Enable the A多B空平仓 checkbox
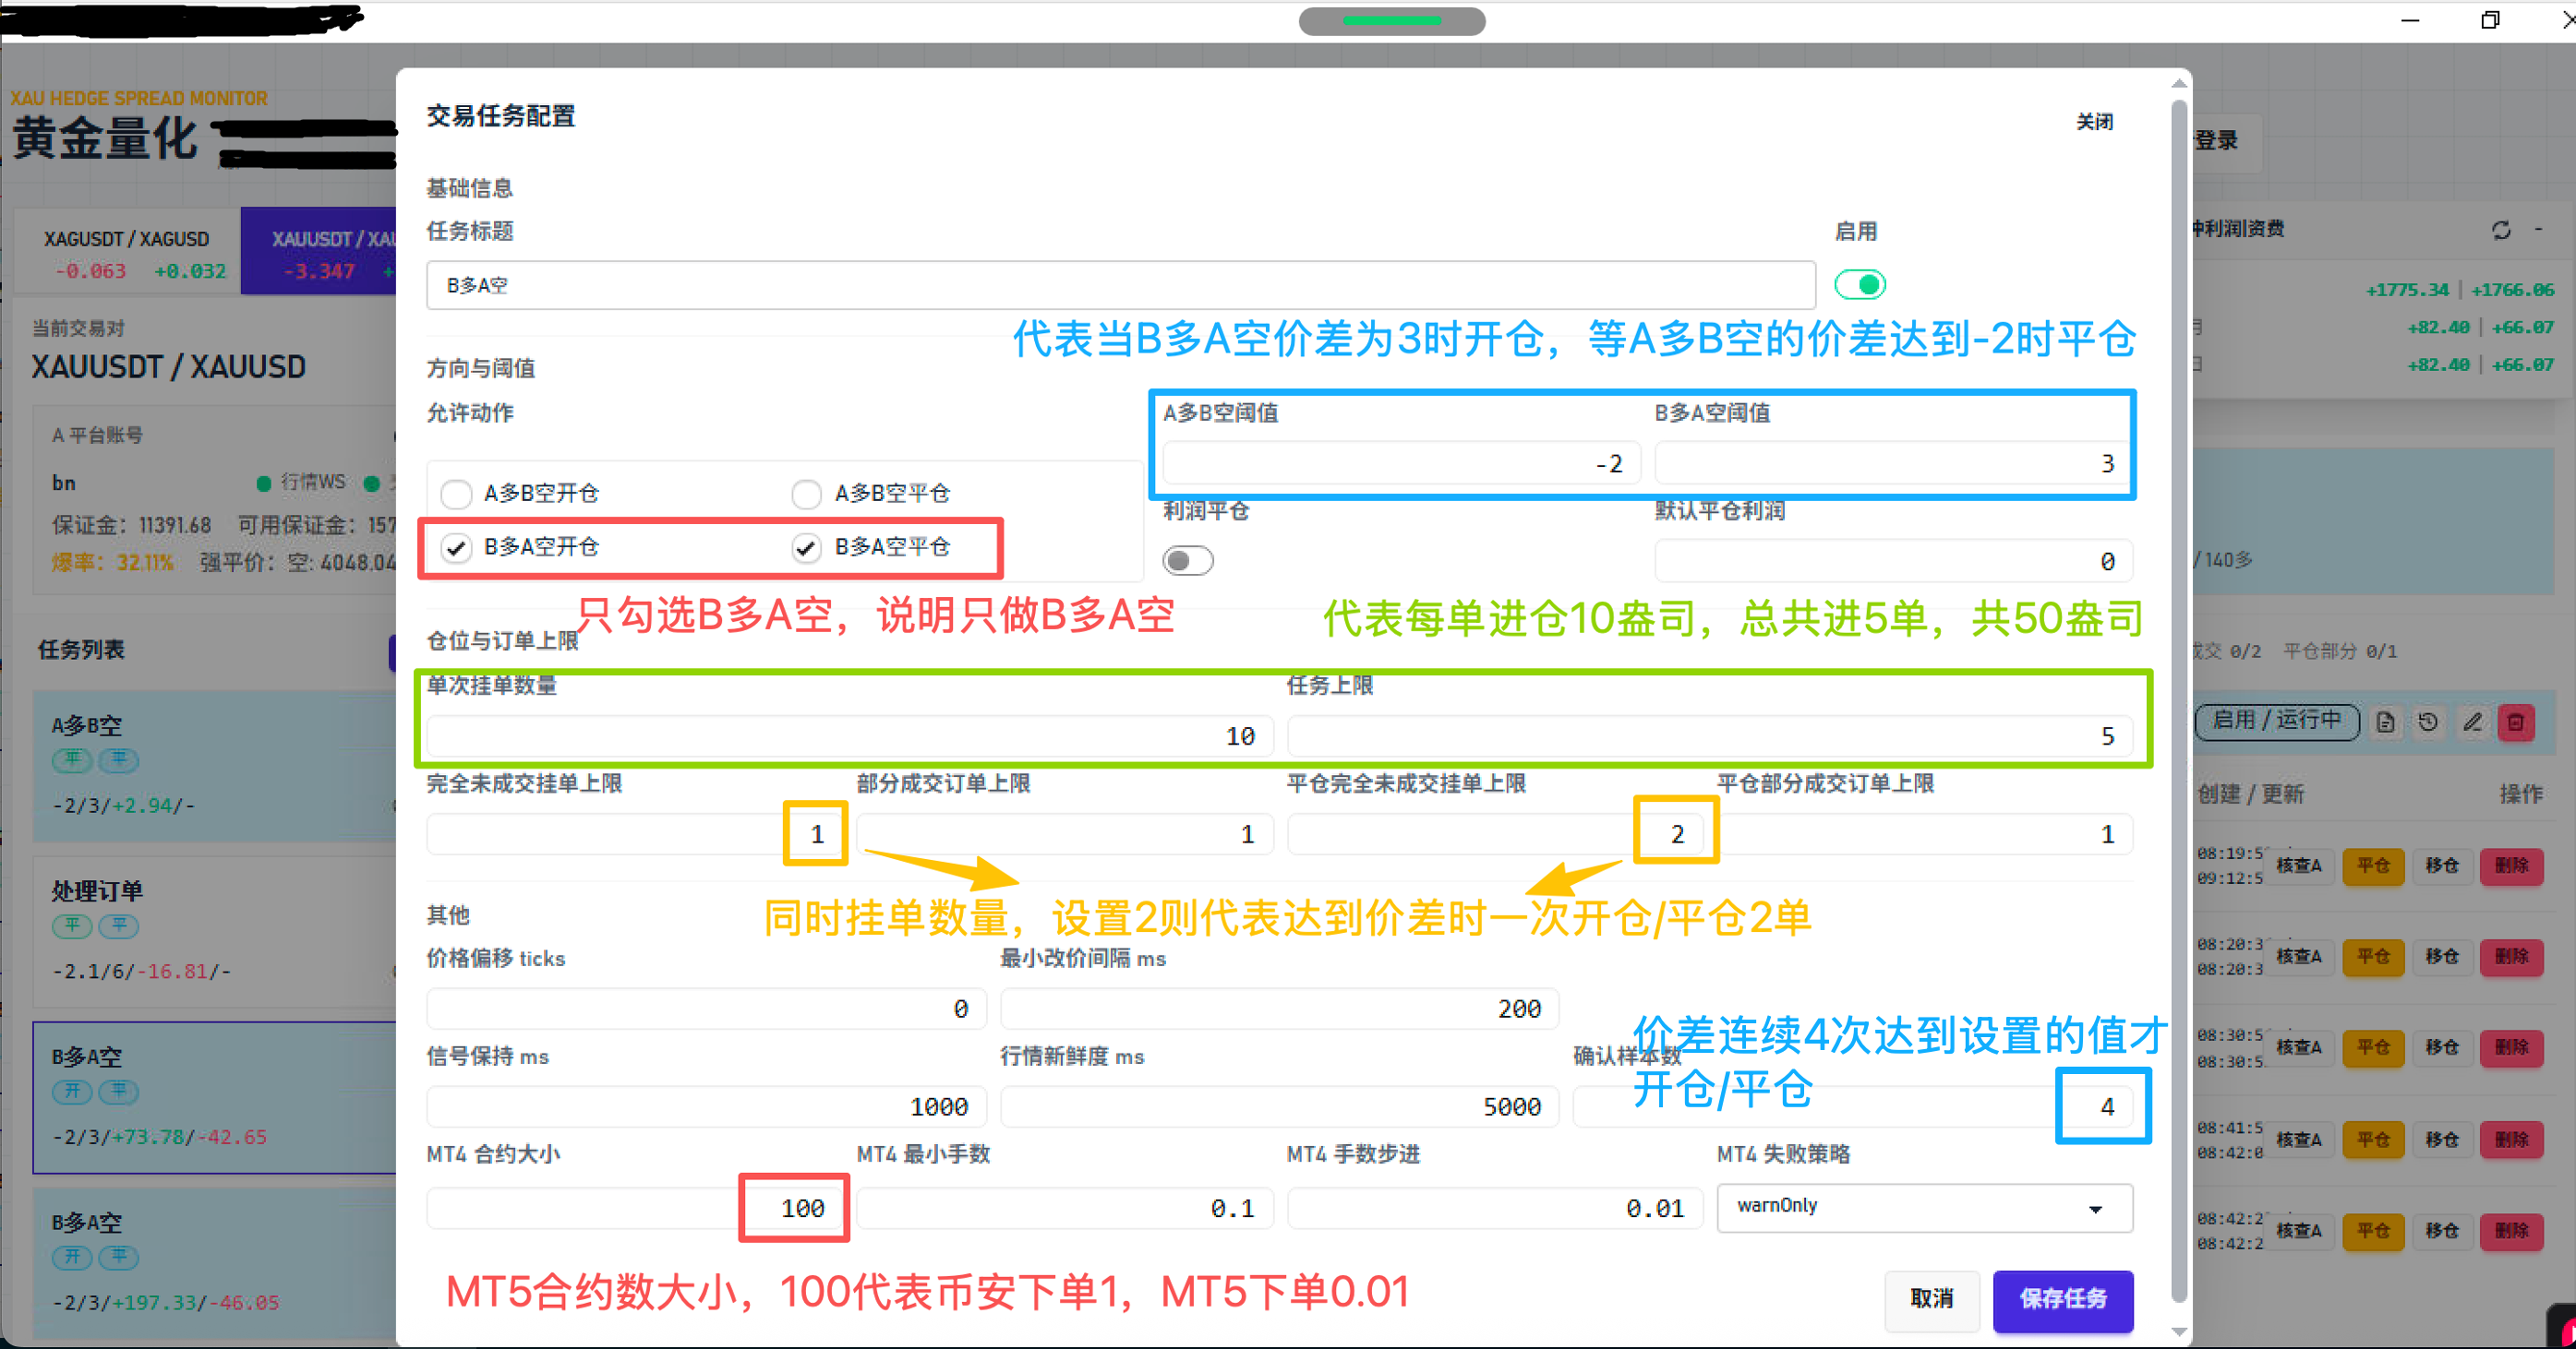Screen dimensions: 2576x1349 tap(807, 494)
